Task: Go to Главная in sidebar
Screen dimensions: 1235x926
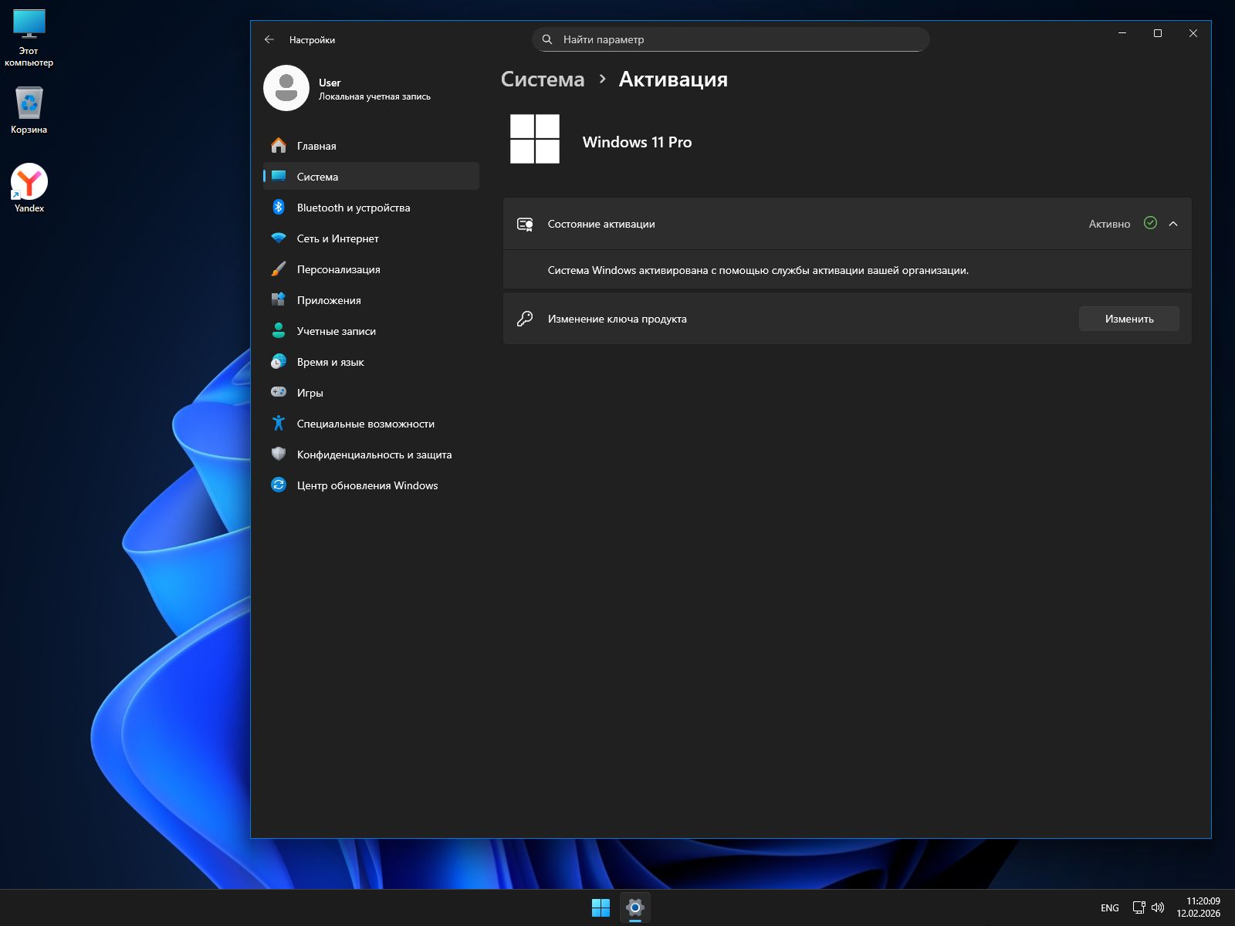Action: pos(316,146)
